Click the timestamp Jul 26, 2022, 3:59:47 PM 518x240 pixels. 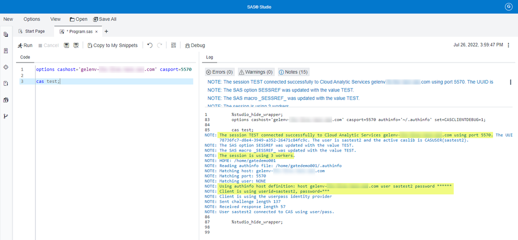tap(479, 45)
